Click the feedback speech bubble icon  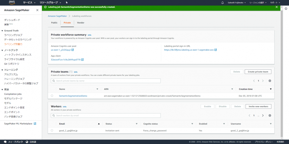[5, 142]
